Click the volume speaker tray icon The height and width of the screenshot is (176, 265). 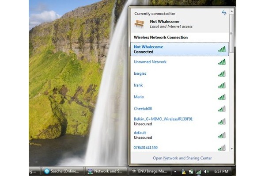[x=206, y=172]
